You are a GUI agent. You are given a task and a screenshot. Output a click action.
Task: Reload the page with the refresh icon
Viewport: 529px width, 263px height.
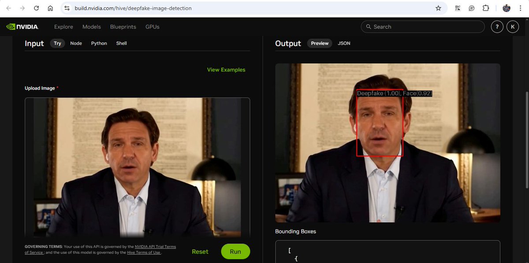[37, 8]
